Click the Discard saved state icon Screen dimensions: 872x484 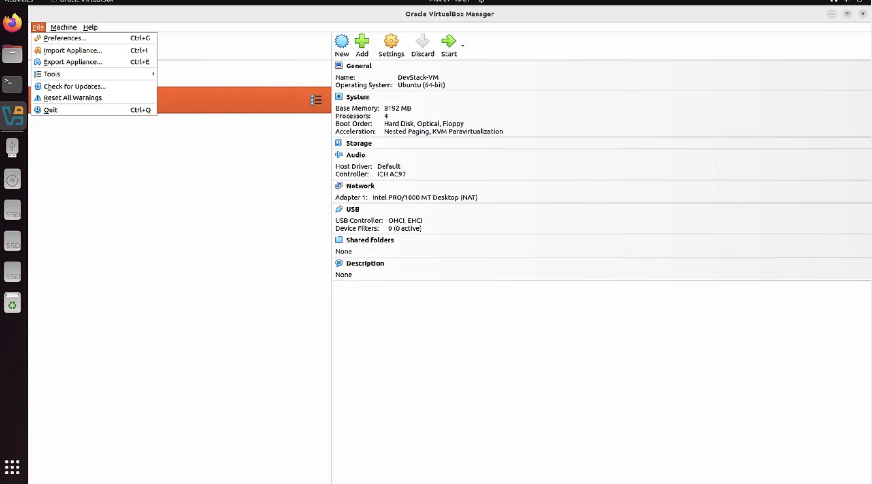422,41
